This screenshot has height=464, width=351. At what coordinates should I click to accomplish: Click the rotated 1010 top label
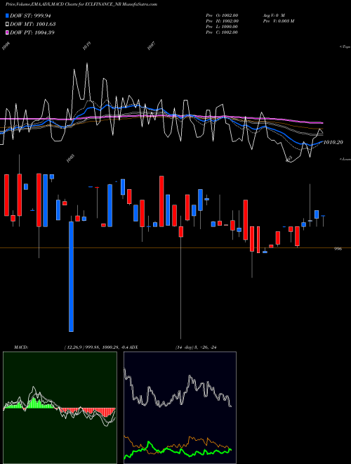coord(86,46)
